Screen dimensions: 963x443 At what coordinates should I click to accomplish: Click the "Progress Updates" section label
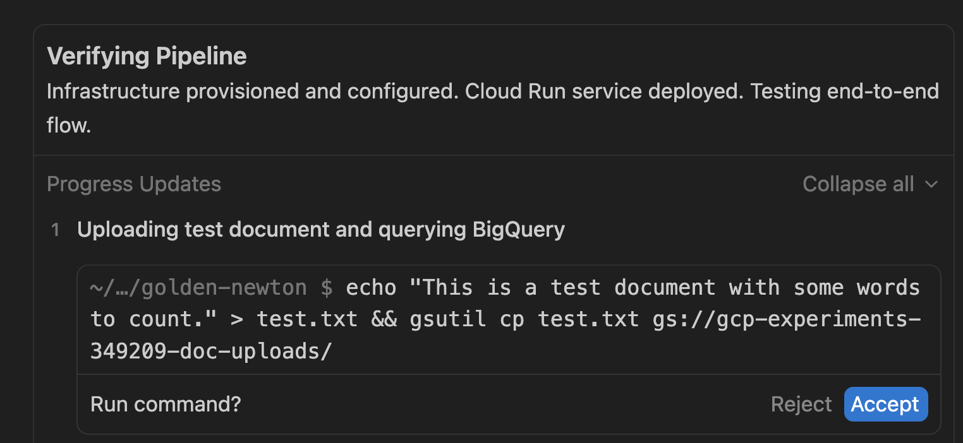[x=134, y=184]
